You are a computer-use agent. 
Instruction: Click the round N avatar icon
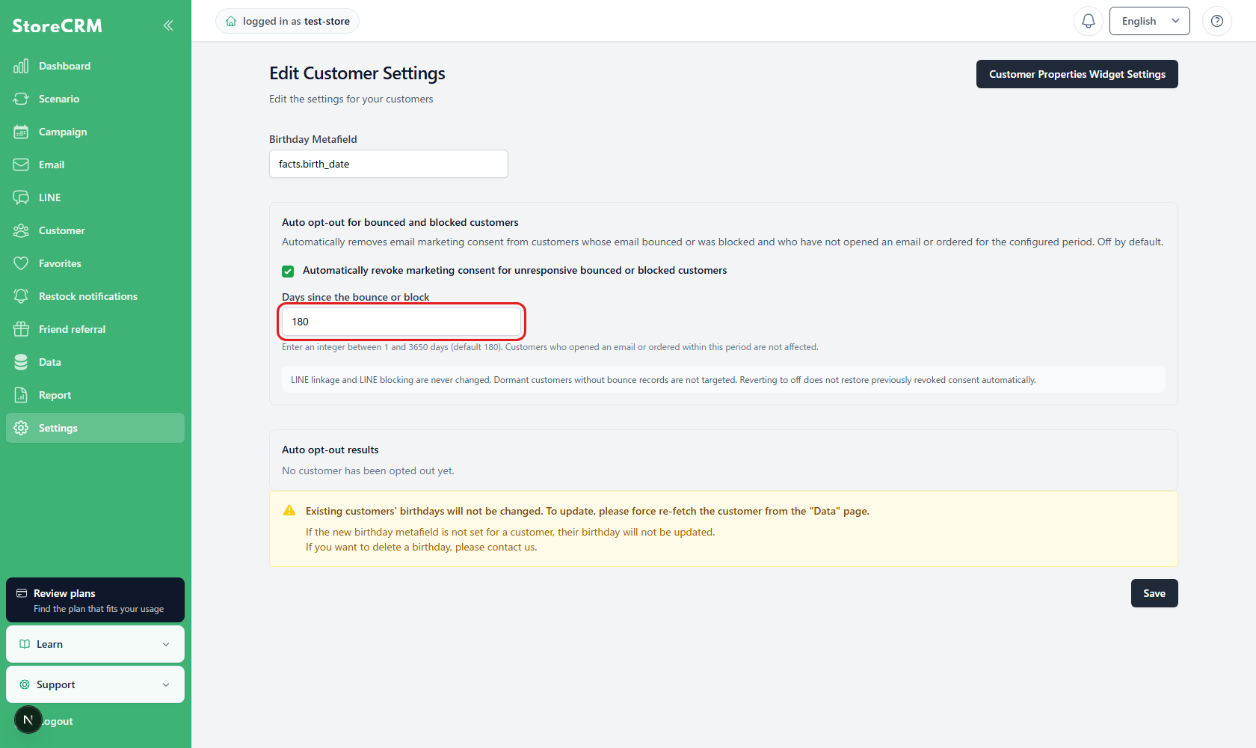click(x=28, y=720)
